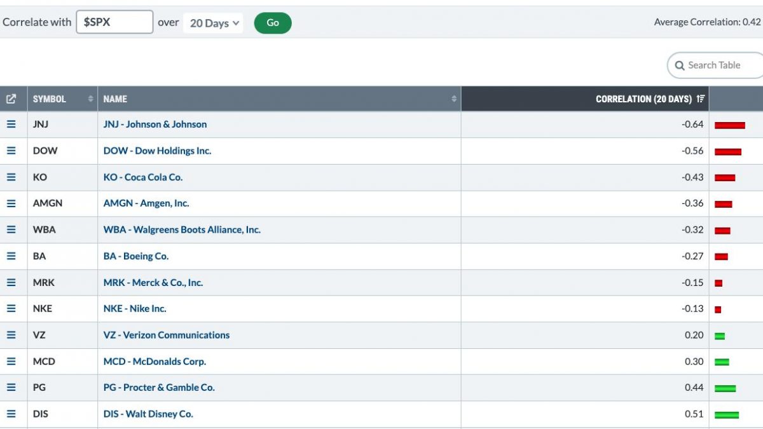Sort by Correlation (20 Days) column
Image resolution: width=763 pixels, height=429 pixels.
pos(585,99)
